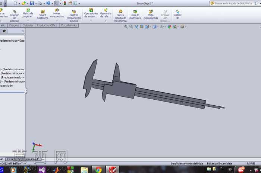
Task: Click Geometría de referencia tool
Action: click(106, 13)
